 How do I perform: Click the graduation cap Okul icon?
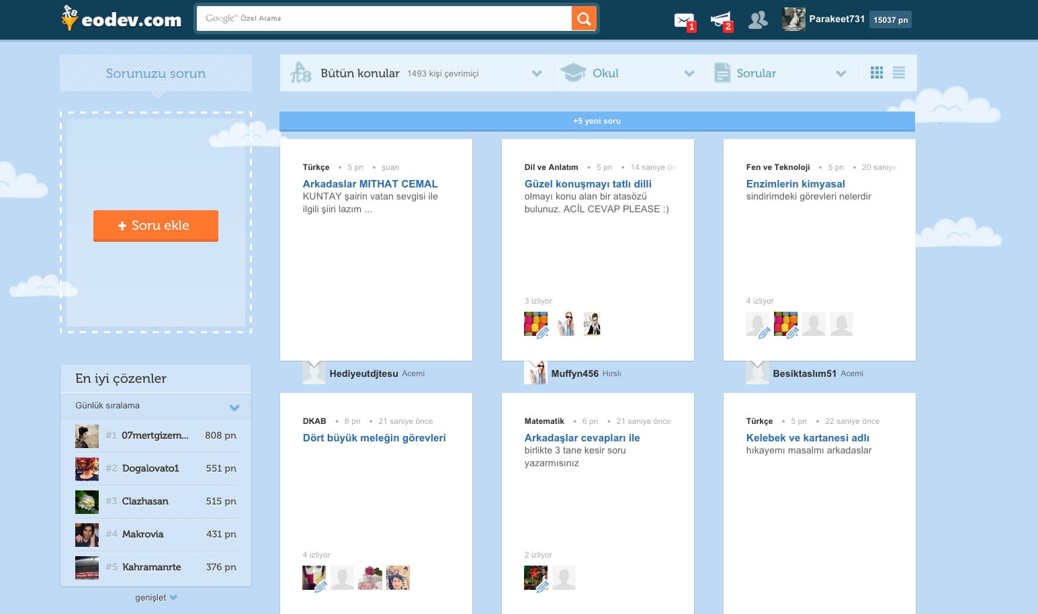pyautogui.click(x=573, y=73)
